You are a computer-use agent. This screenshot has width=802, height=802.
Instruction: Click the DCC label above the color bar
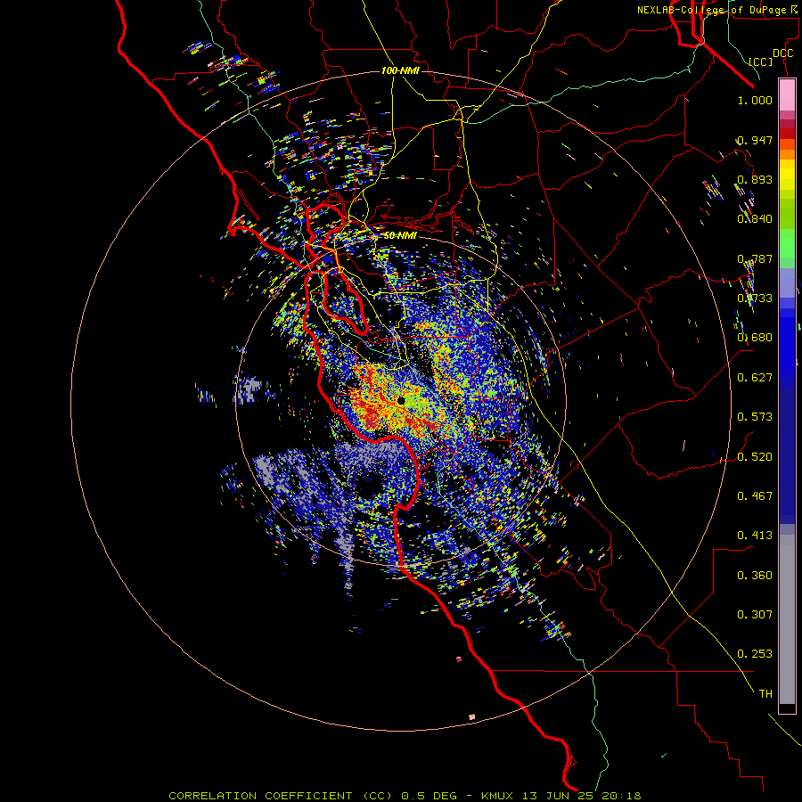[x=782, y=53]
